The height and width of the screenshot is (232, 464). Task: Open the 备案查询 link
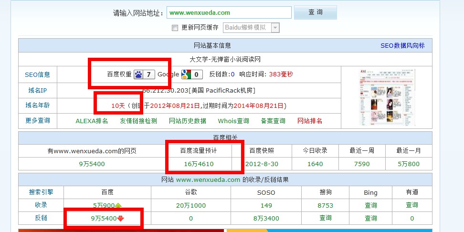tap(273, 121)
